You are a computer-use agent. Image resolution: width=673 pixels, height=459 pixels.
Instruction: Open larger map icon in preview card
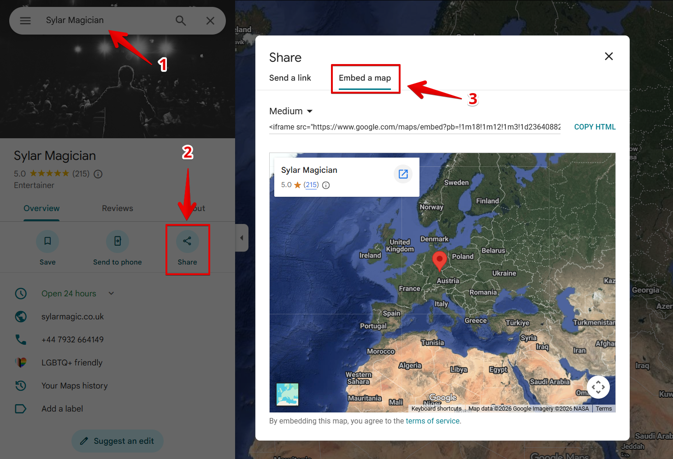[x=403, y=174]
